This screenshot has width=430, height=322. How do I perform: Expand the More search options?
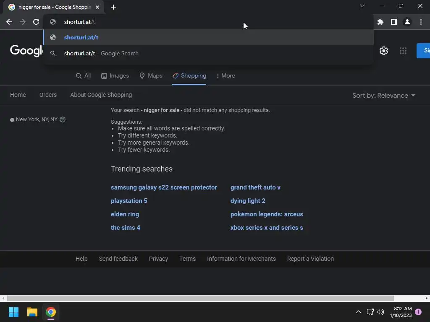(x=225, y=76)
